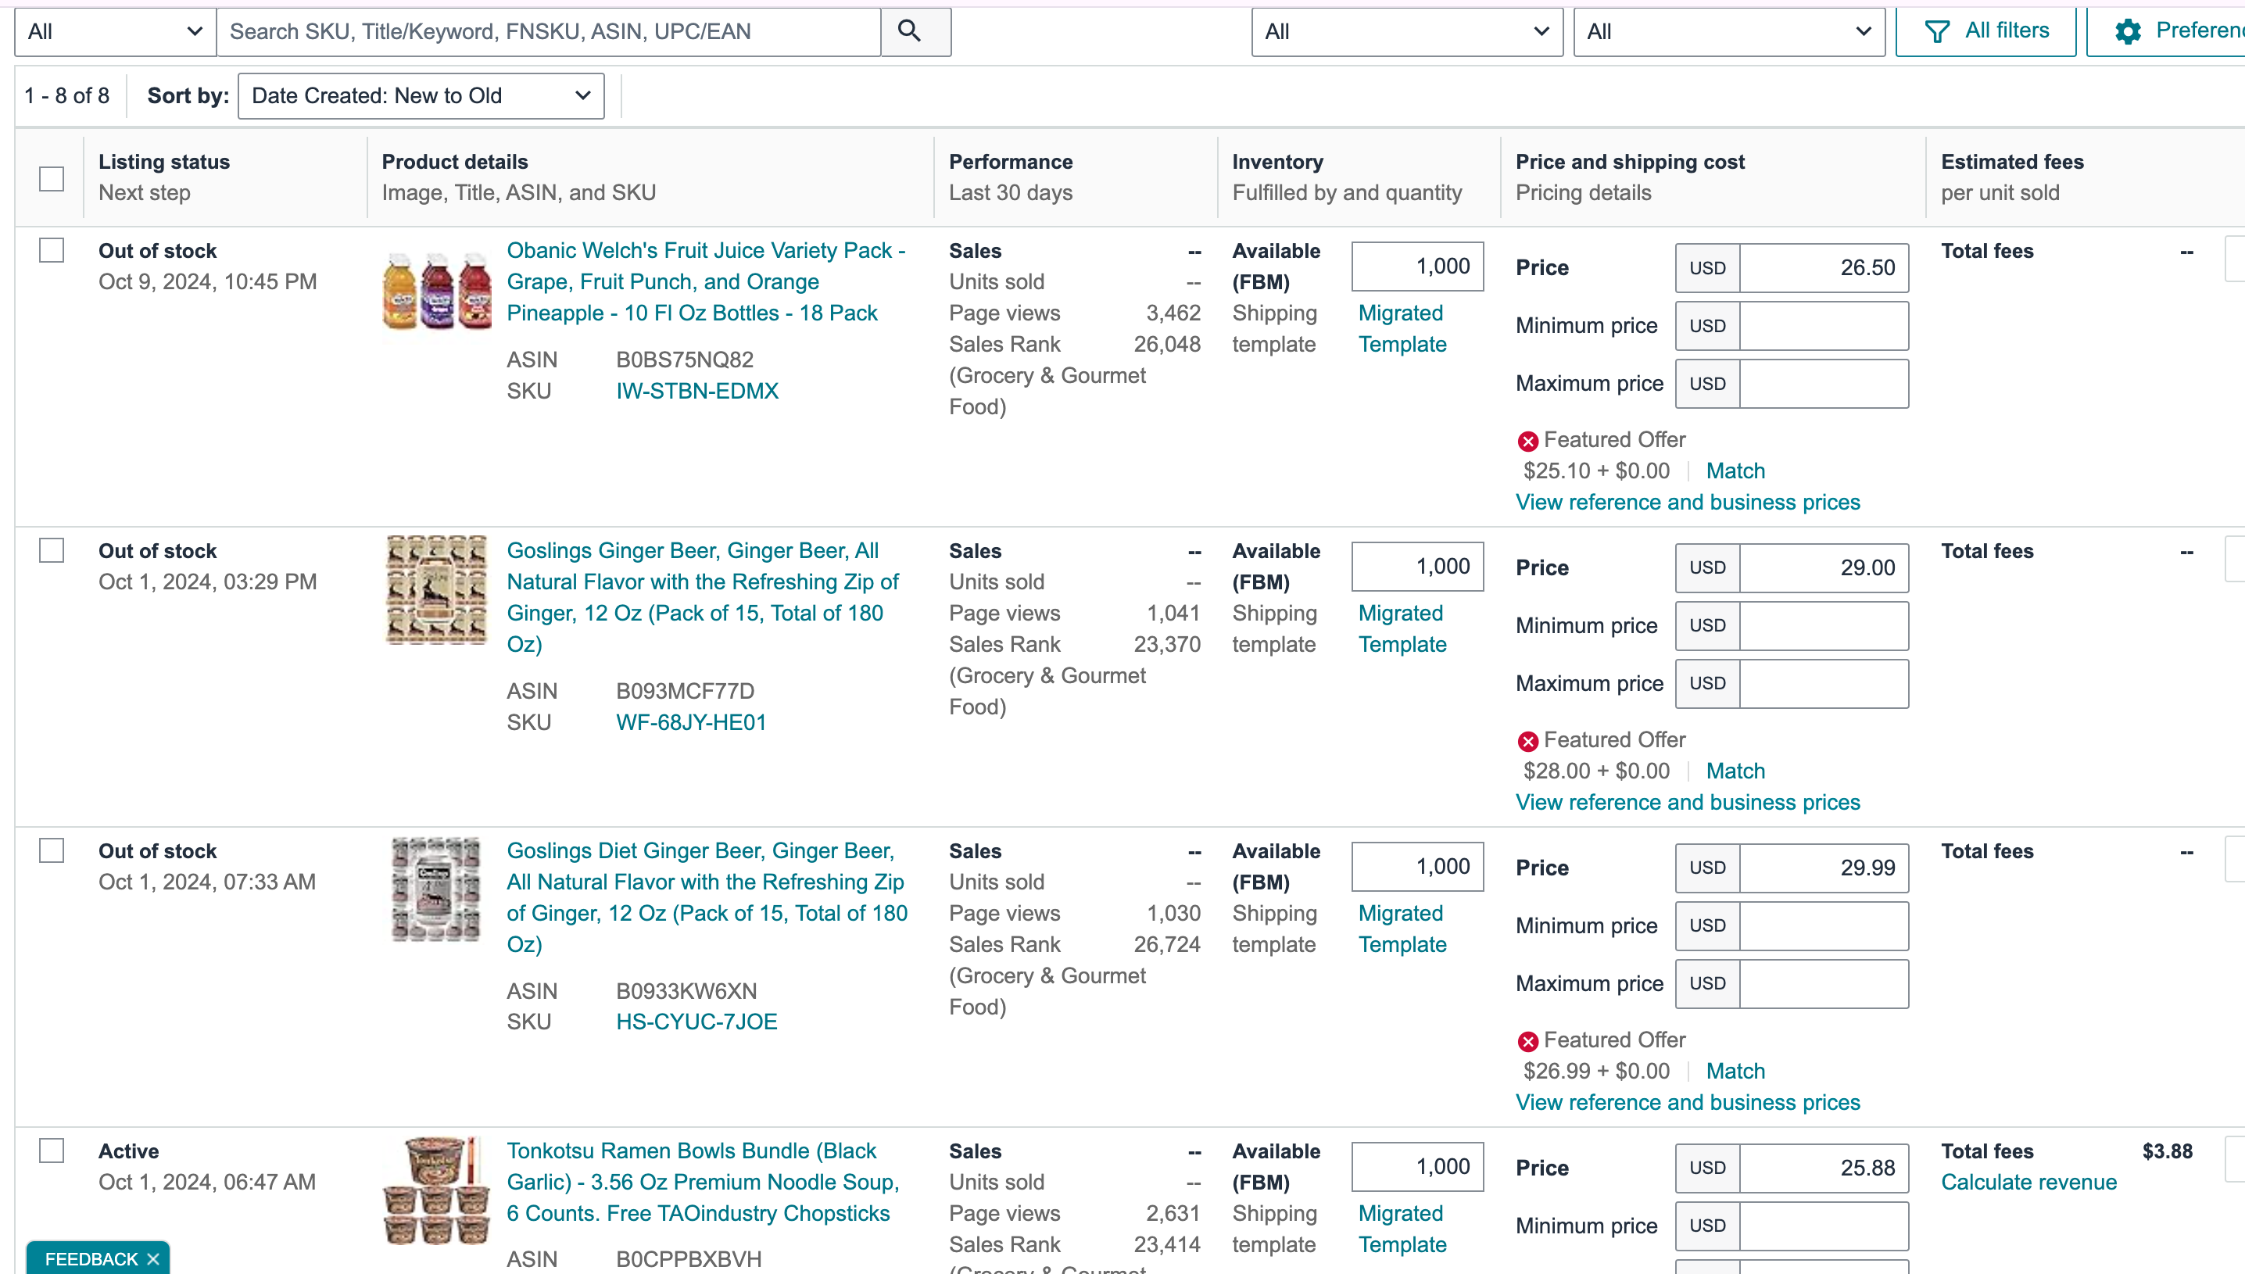
Task: Select ASIN text B0933KW6XN
Action: 687,991
